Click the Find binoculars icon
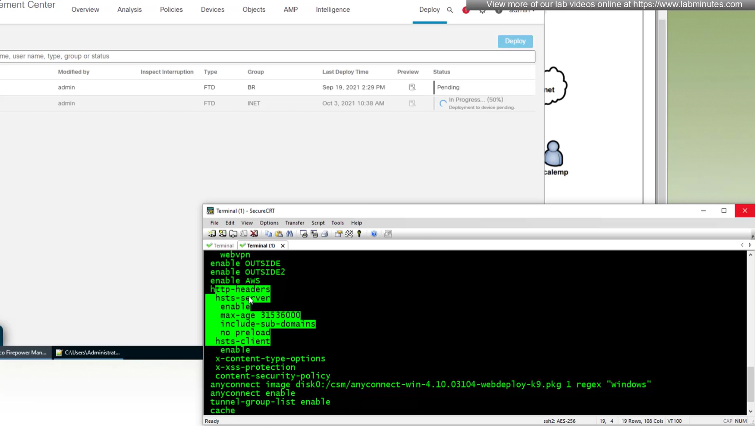755x426 pixels. pos(289,234)
